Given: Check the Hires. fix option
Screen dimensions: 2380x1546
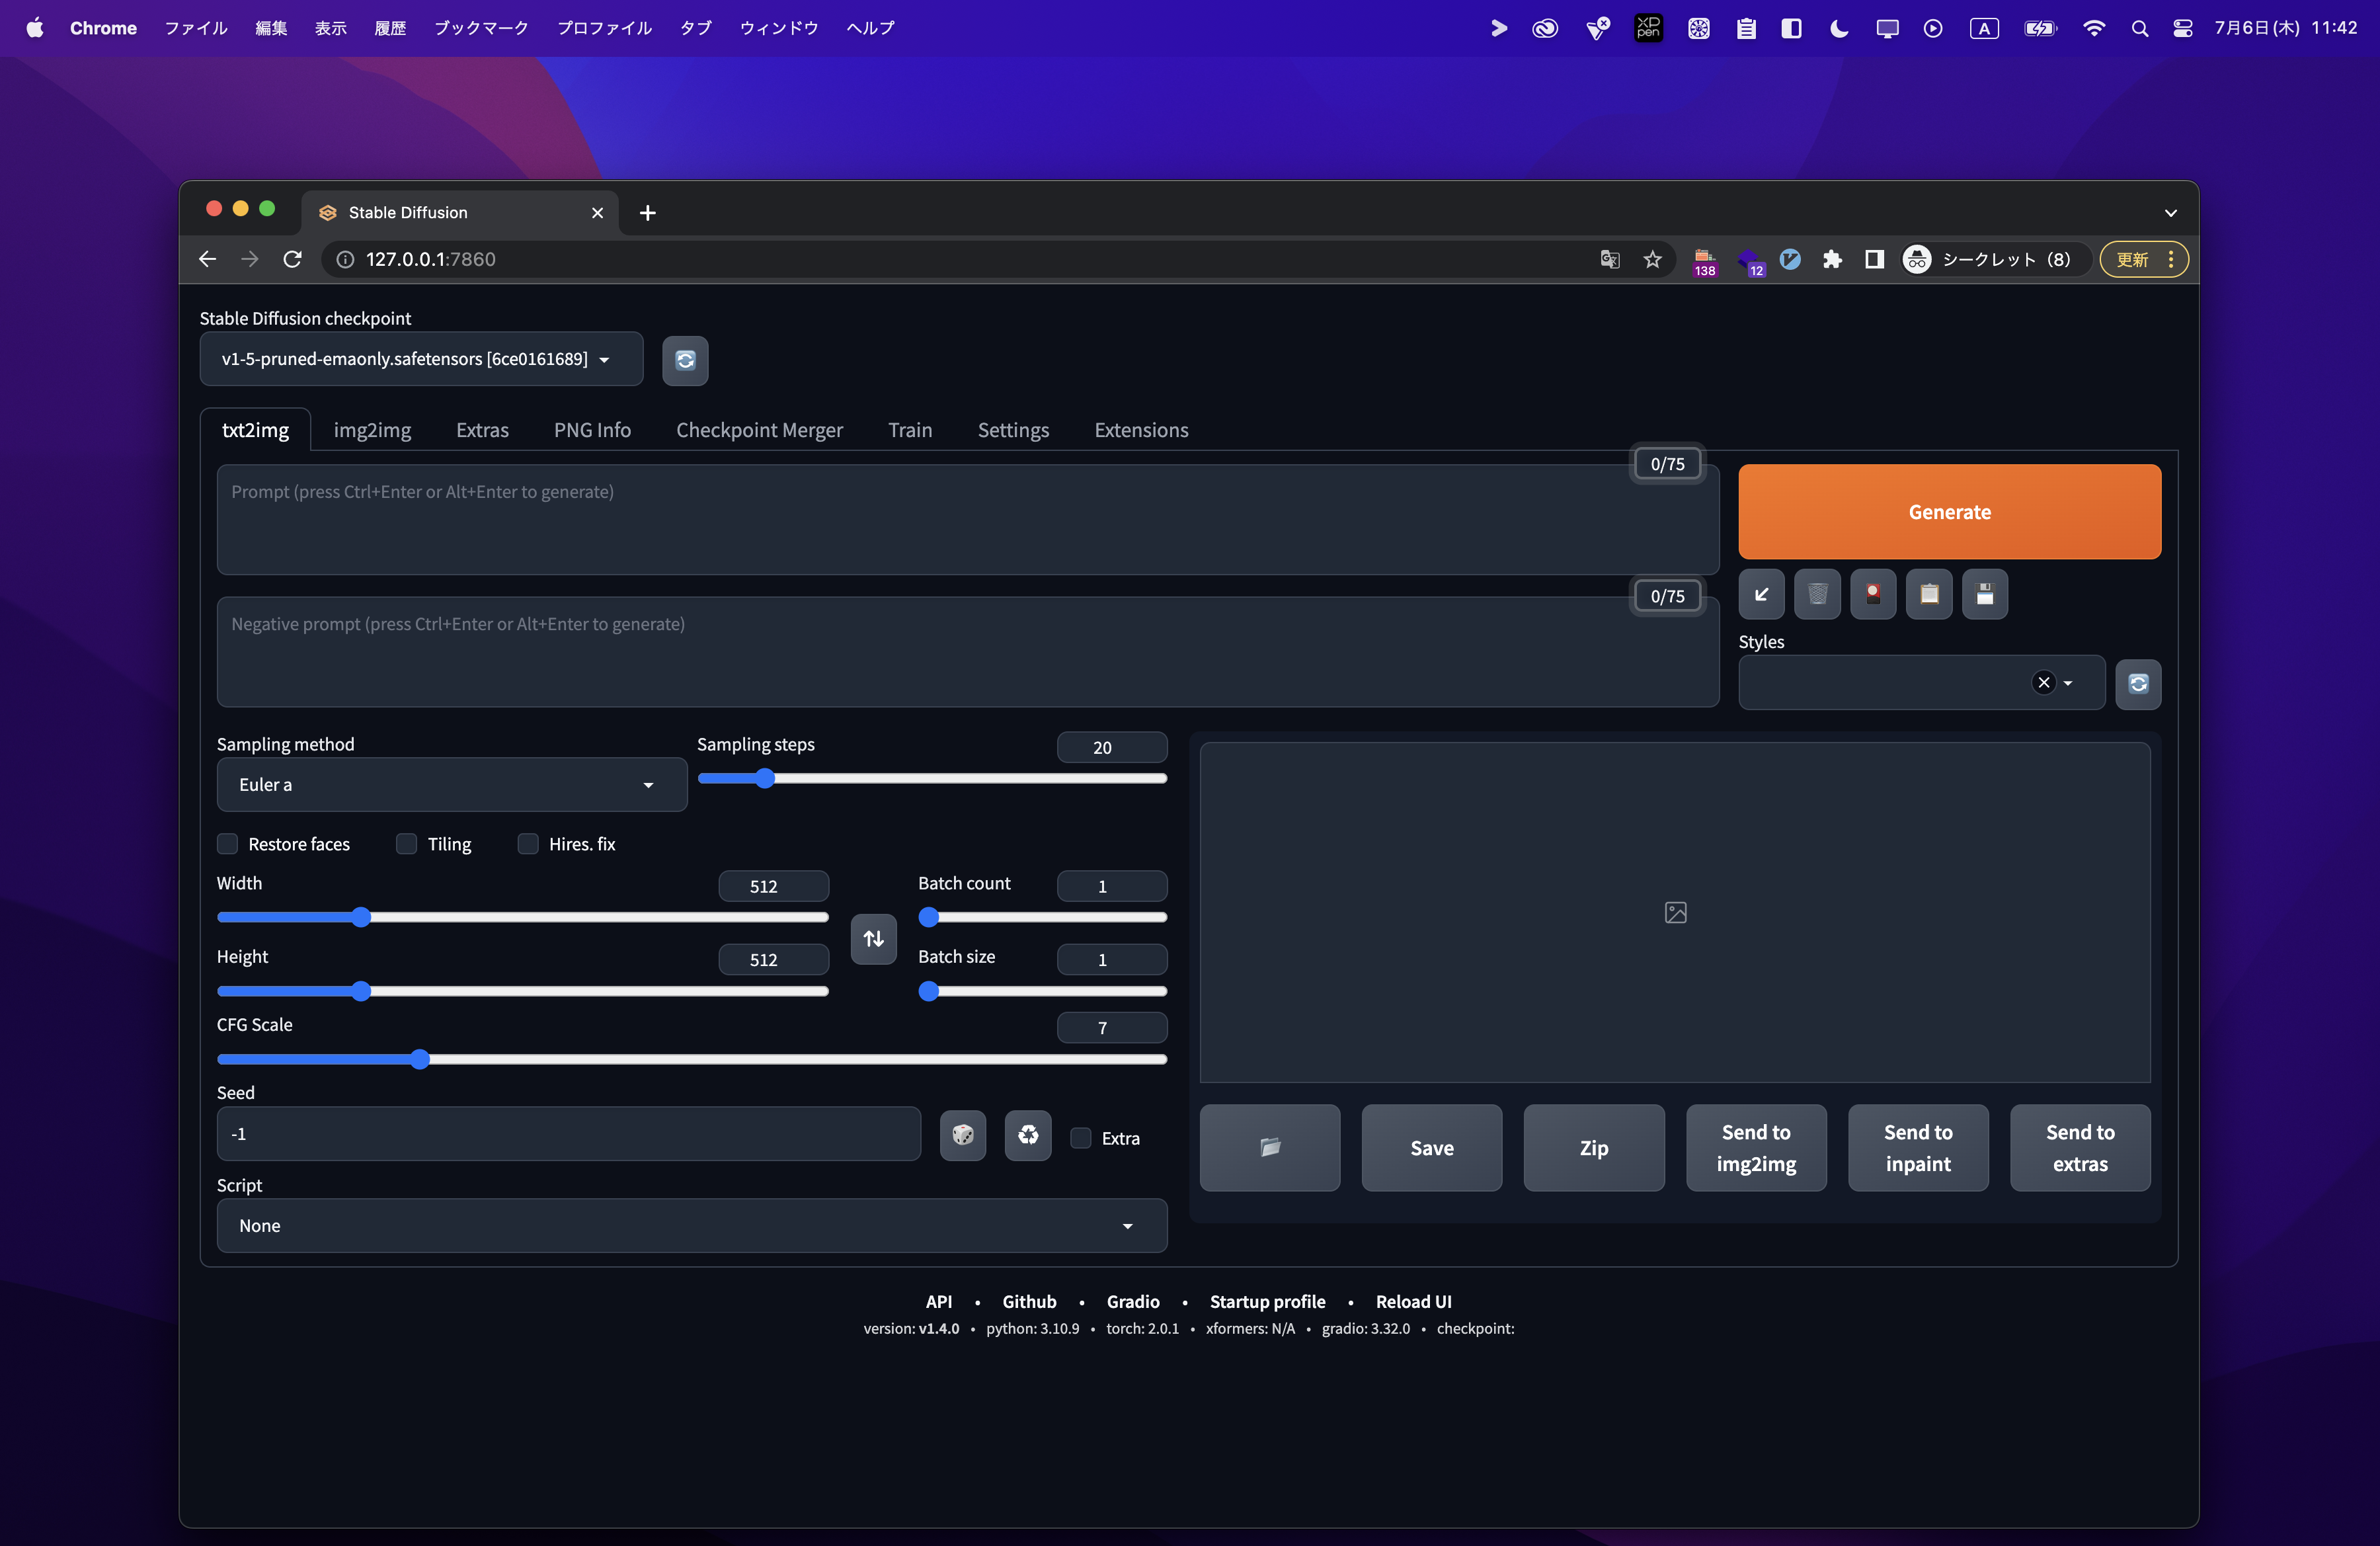Looking at the screenshot, I should [528, 844].
